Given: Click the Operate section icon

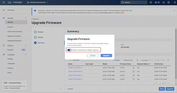Looking at the screenshot, I should point(4,18).
